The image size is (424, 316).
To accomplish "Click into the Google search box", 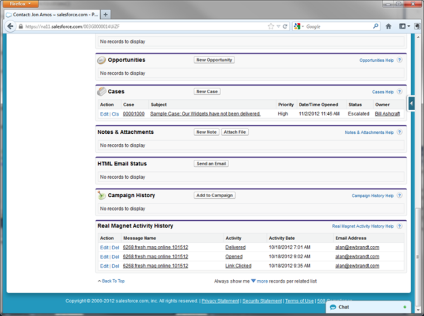I will pyautogui.click(x=338, y=26).
